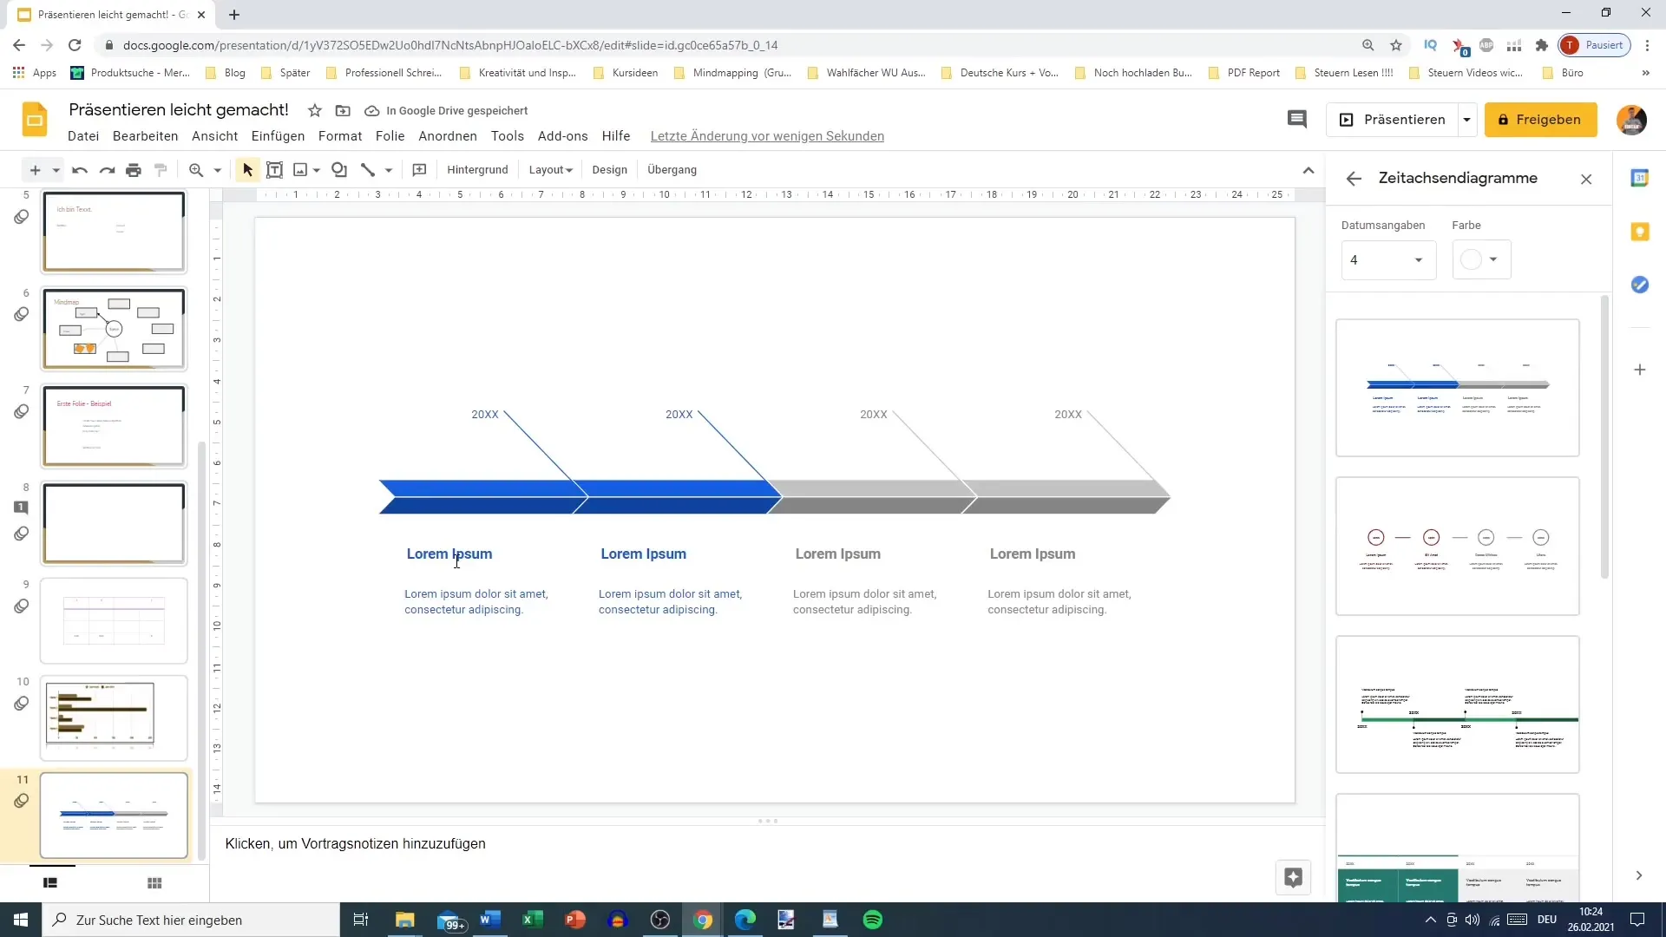The image size is (1666, 937).
Task: Click the Design button
Action: (x=609, y=170)
